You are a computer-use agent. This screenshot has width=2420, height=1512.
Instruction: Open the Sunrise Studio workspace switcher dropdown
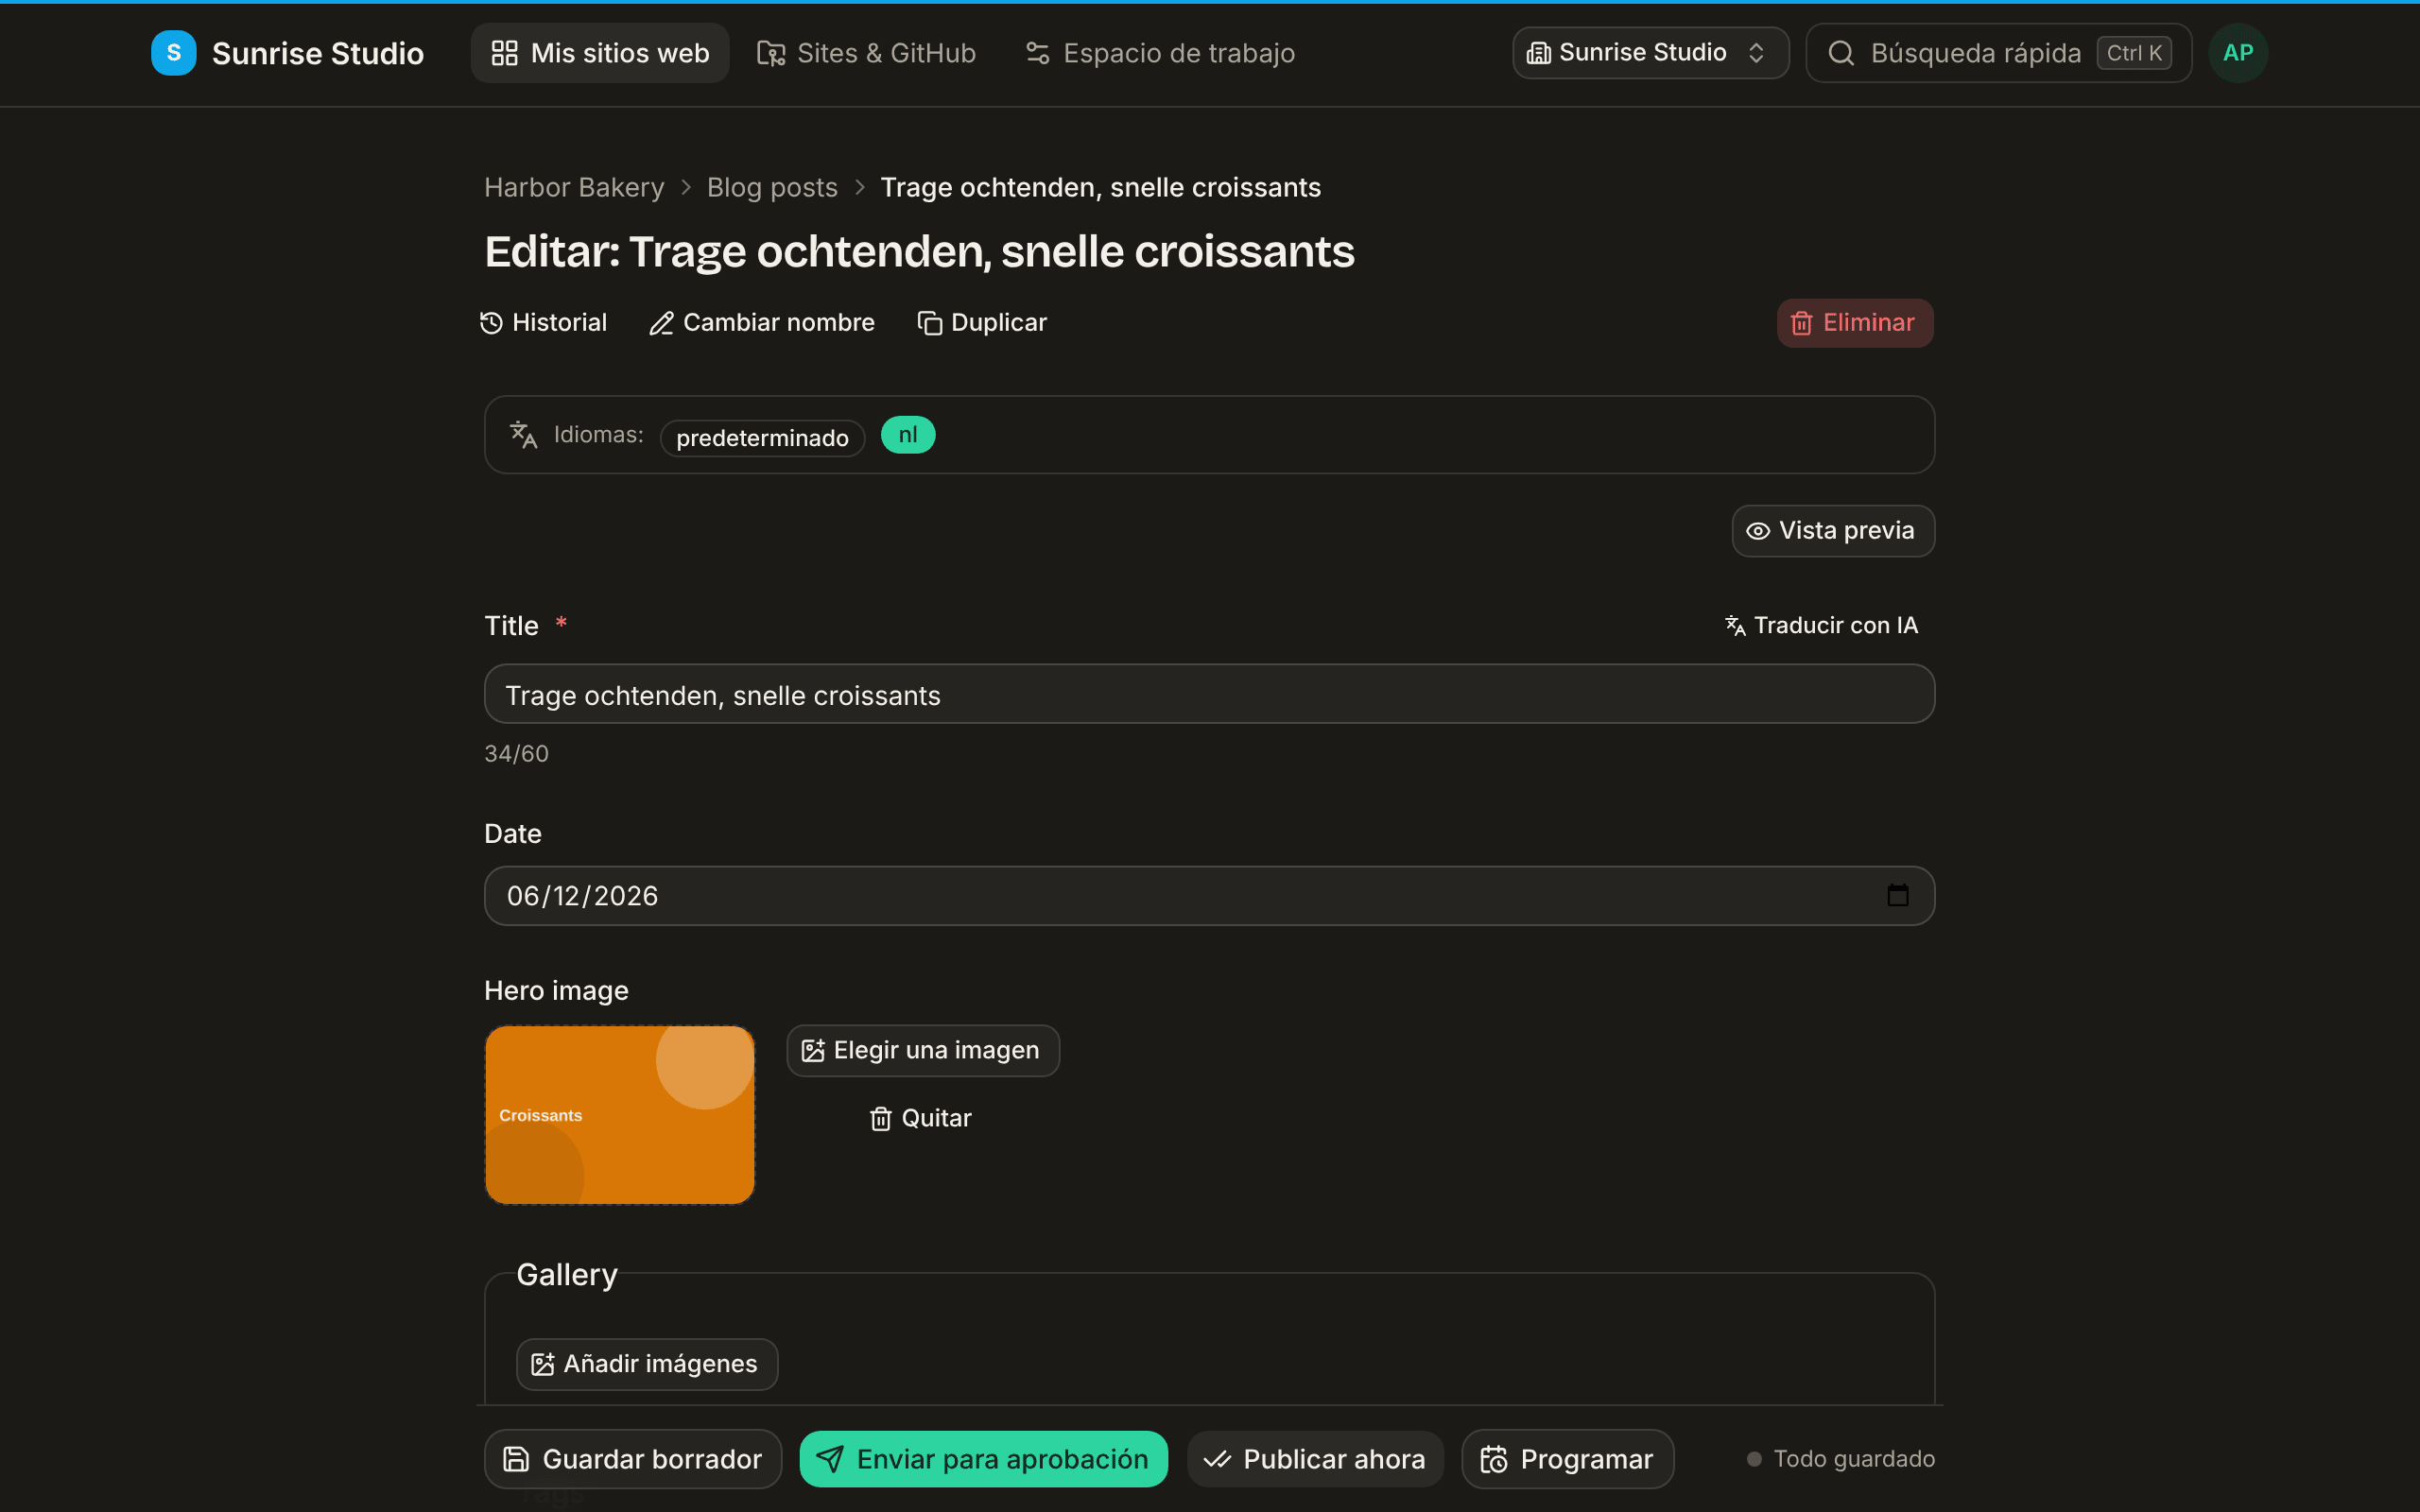pyautogui.click(x=1650, y=53)
